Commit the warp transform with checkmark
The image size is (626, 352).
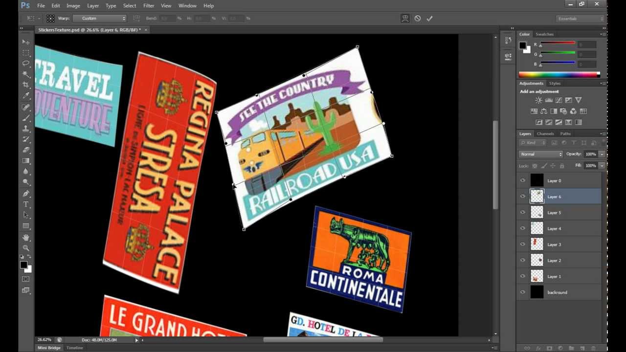429,18
